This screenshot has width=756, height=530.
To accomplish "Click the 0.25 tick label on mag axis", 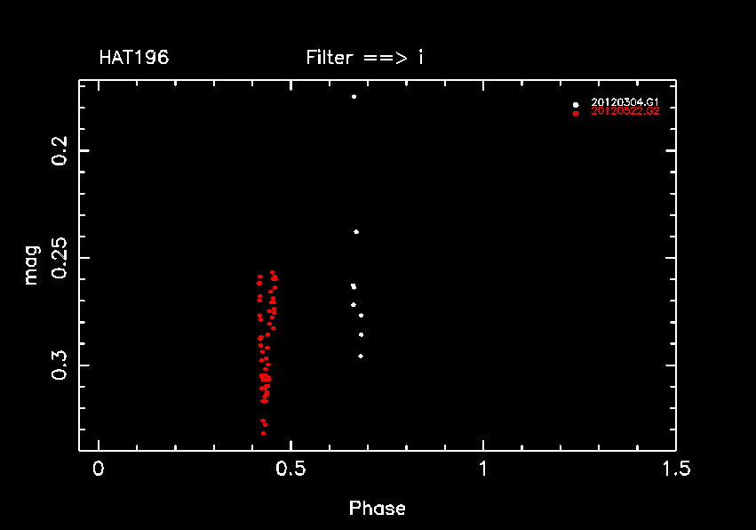I will (x=60, y=258).
